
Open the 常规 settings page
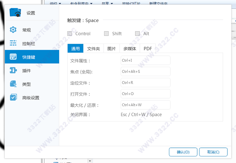coord(32,30)
